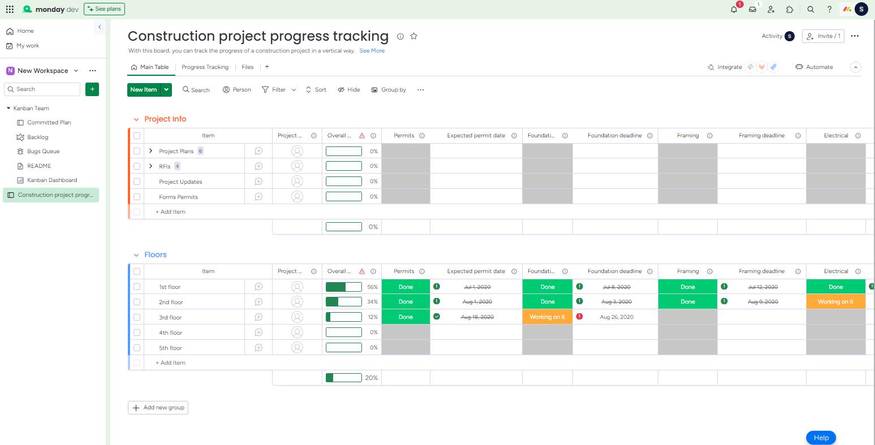Select the 1st floor row checkbox

(137, 287)
